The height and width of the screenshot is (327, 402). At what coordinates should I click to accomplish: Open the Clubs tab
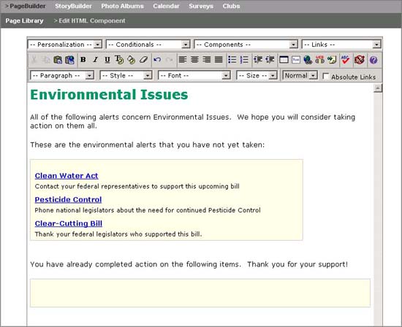[231, 6]
